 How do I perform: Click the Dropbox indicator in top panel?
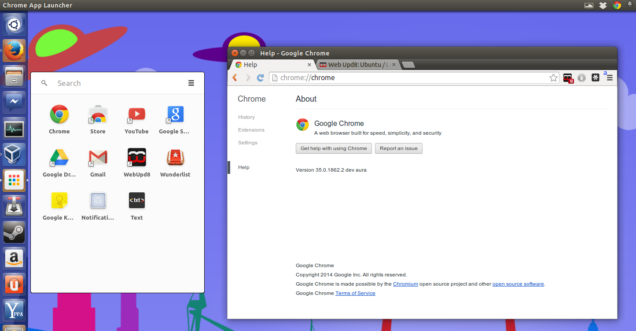603,5
